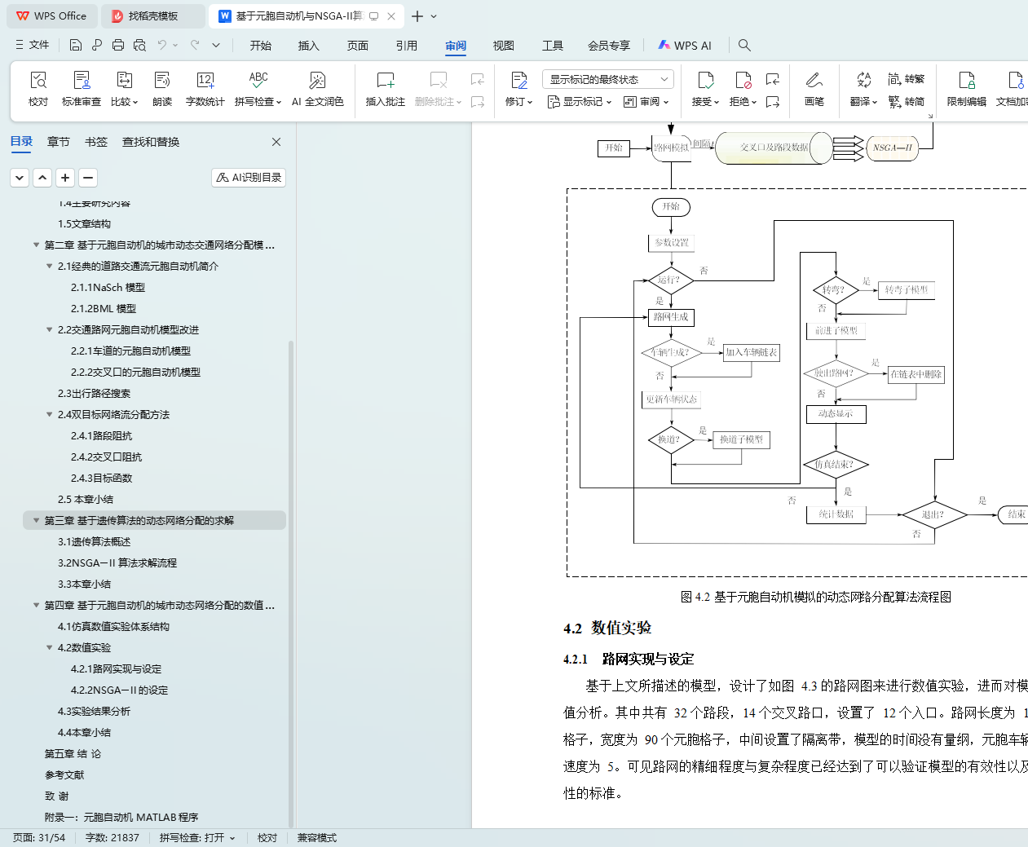Switch to the 页面 ribbon tab

tap(358, 46)
